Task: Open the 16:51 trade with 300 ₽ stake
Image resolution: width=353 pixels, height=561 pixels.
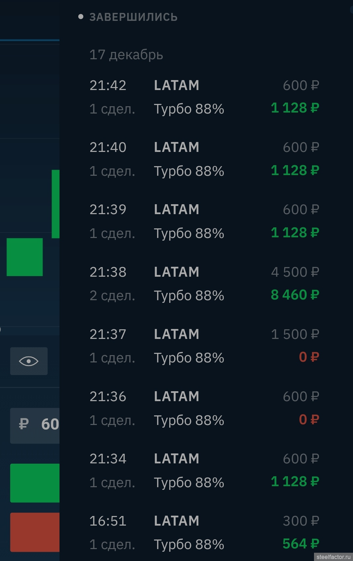Action: point(204,533)
